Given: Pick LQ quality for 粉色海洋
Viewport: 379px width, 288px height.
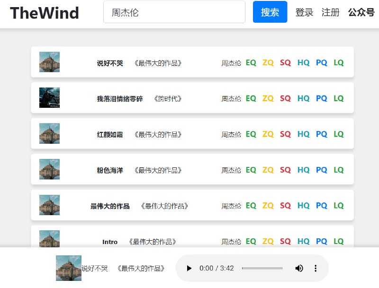Looking at the screenshot, I should coord(339,169).
